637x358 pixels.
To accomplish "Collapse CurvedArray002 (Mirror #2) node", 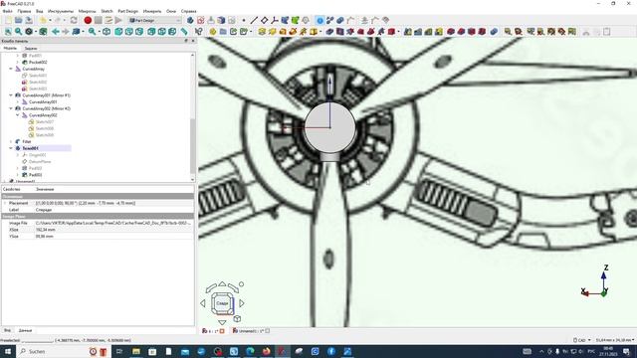I will coord(11,108).
